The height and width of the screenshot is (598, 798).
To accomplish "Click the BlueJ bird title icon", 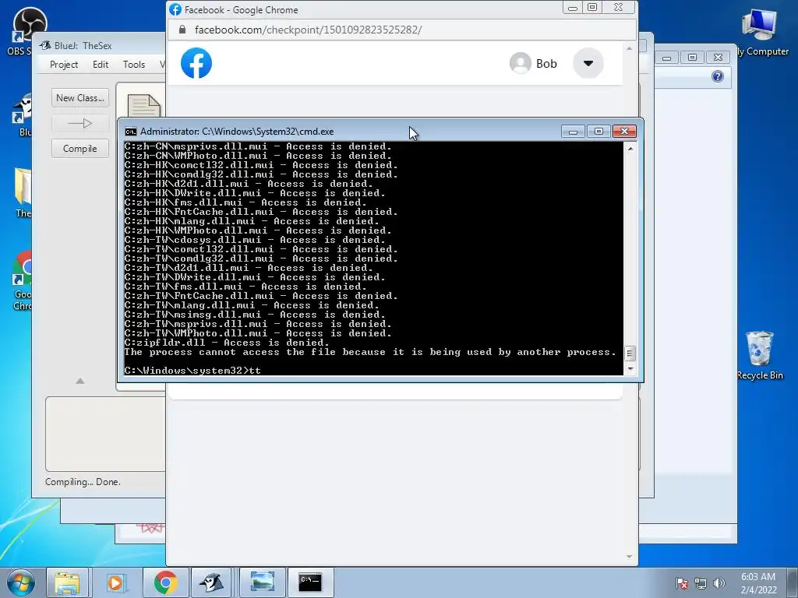I will pyautogui.click(x=46, y=45).
